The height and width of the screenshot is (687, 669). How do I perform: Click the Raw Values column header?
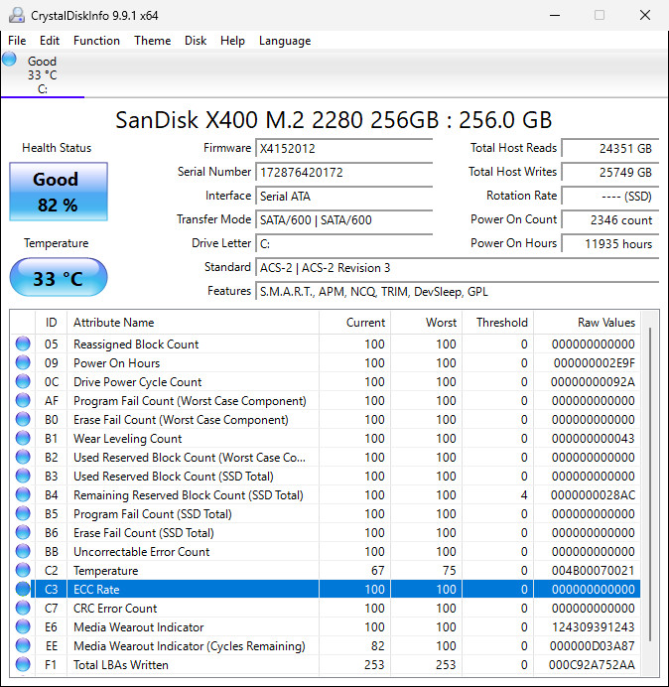pos(587,323)
